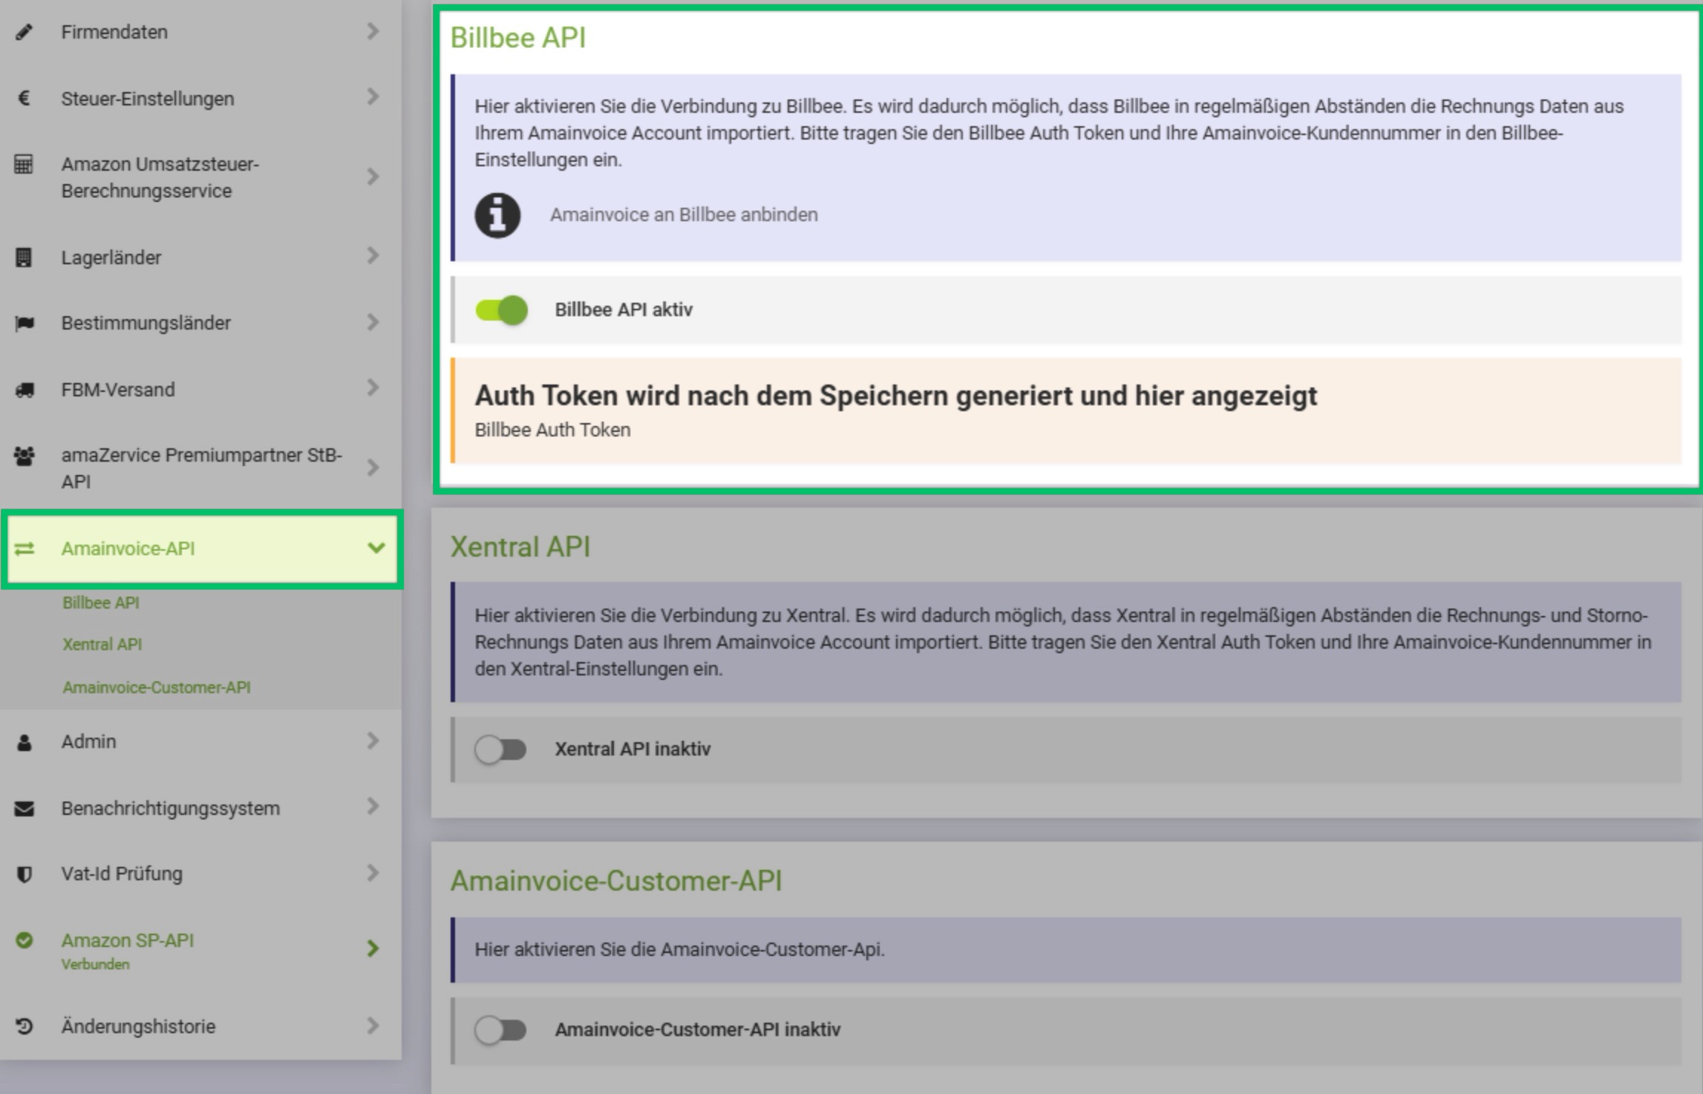Collapse the Amainvoice-API menu chevron

376,548
